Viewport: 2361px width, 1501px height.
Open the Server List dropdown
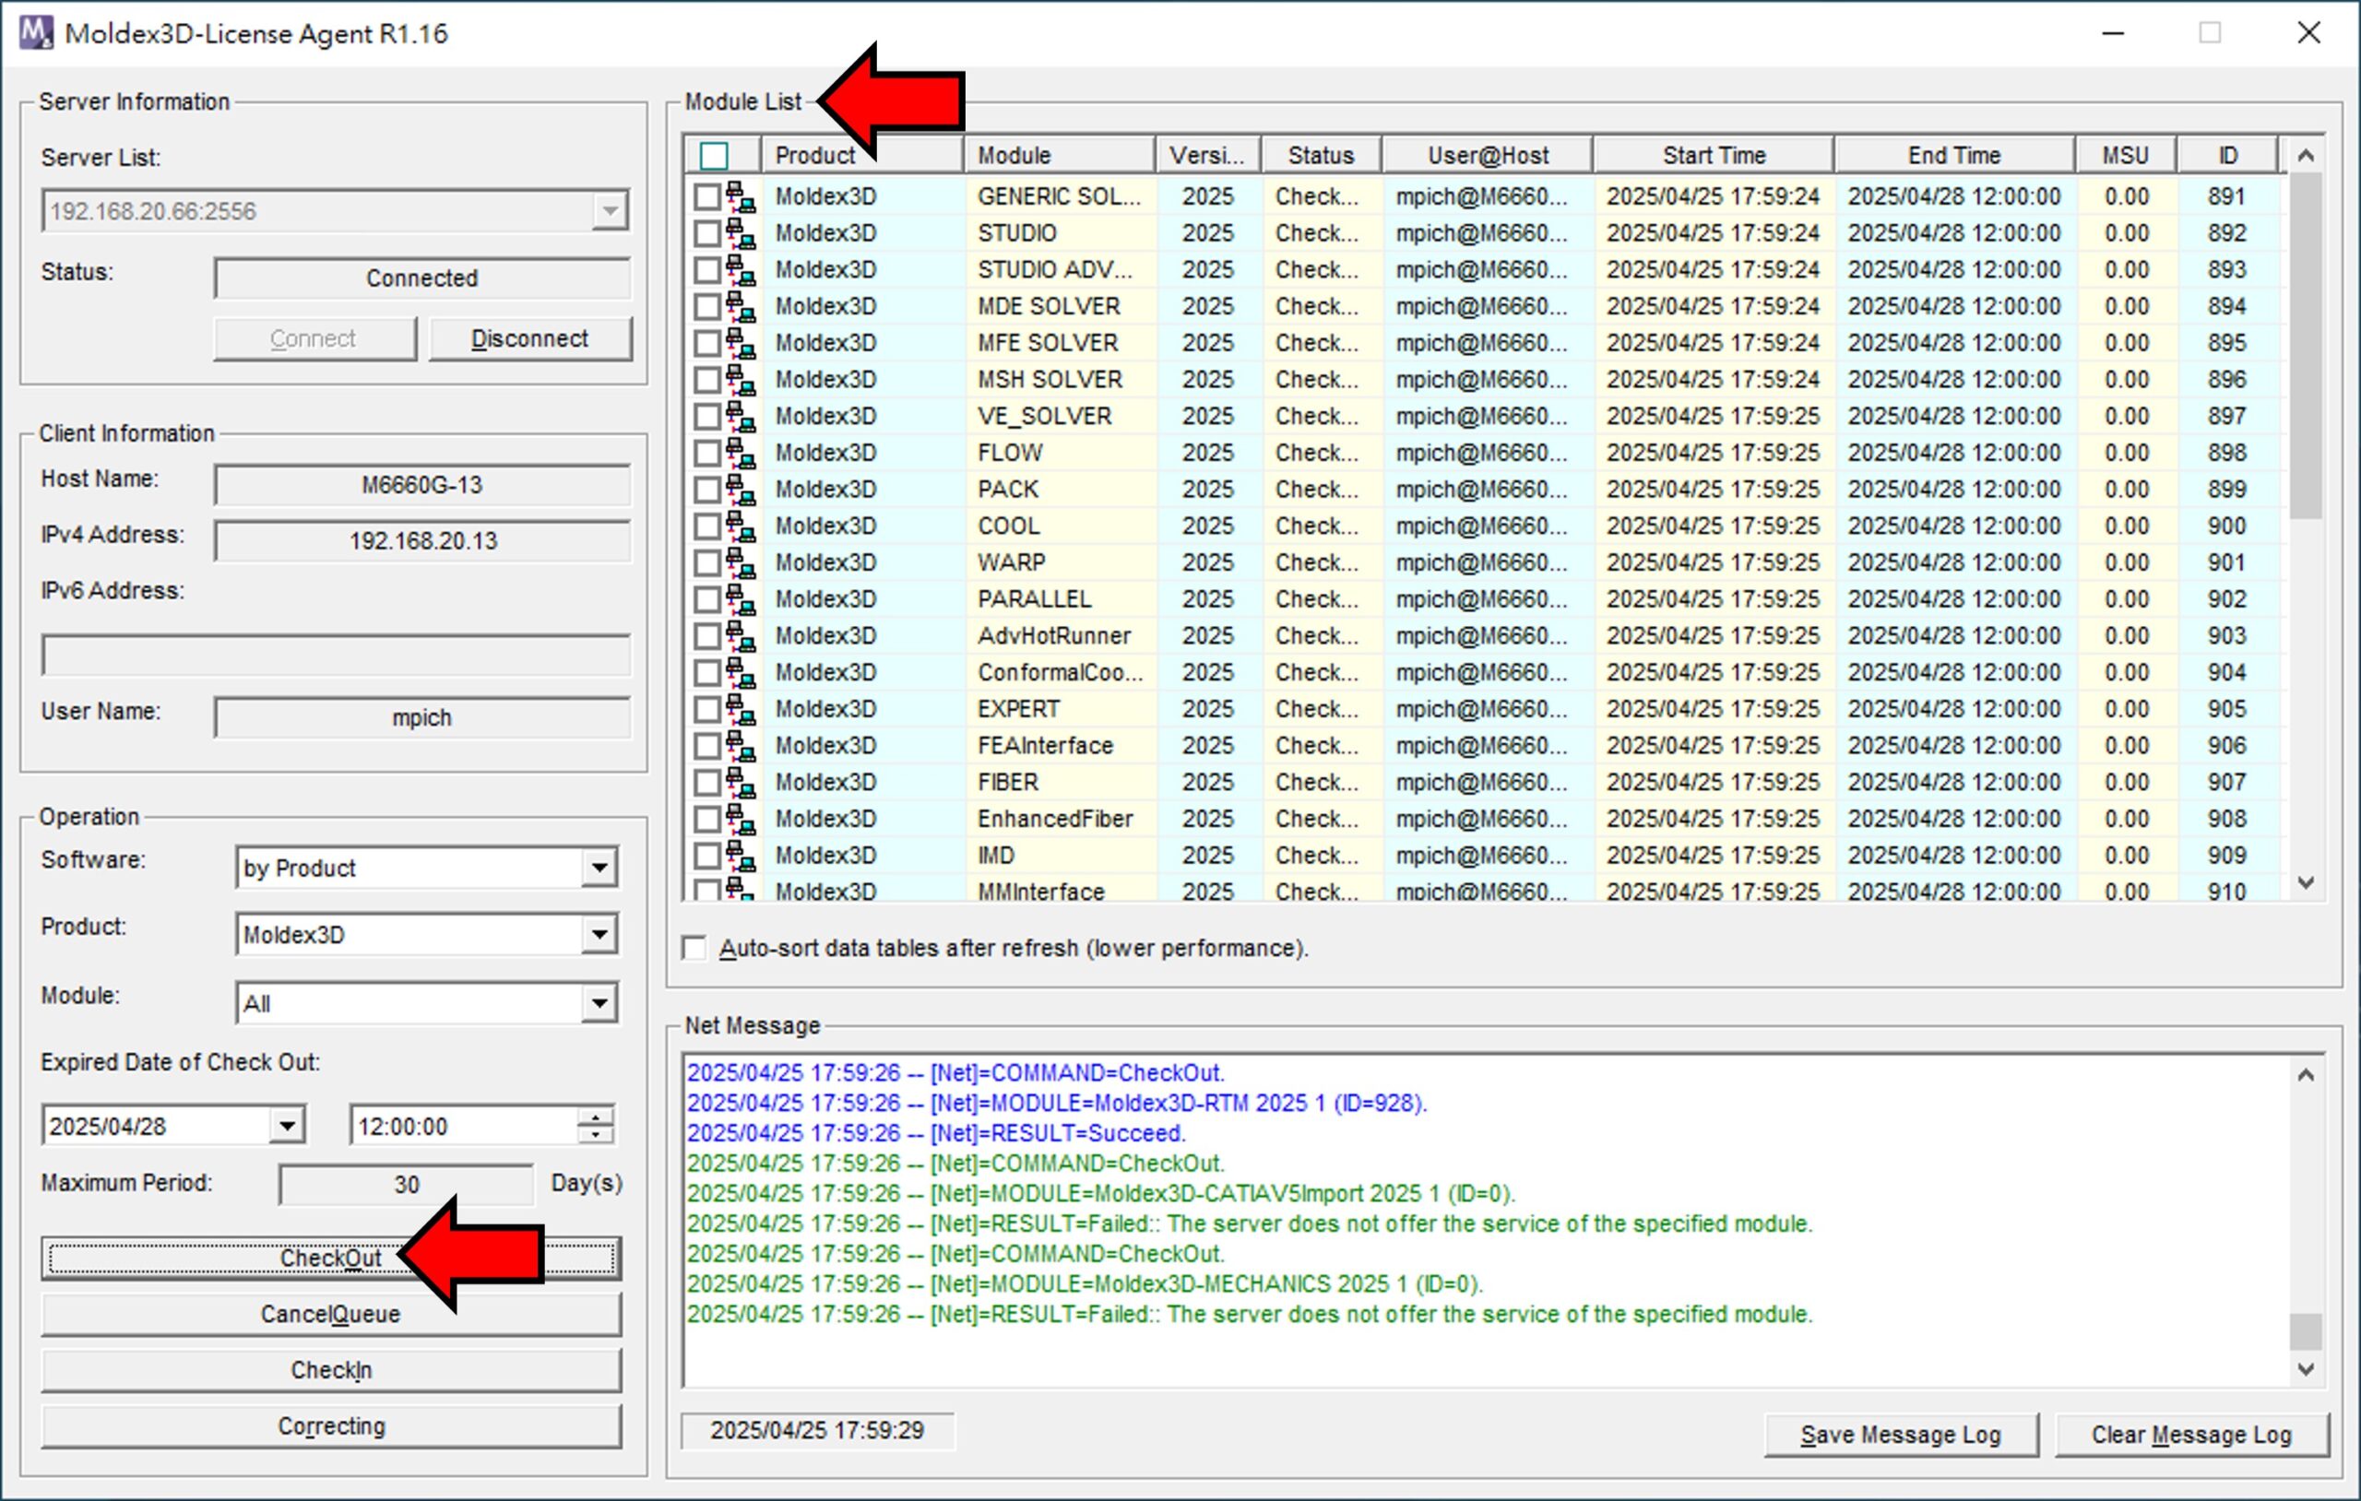pyautogui.click(x=610, y=211)
